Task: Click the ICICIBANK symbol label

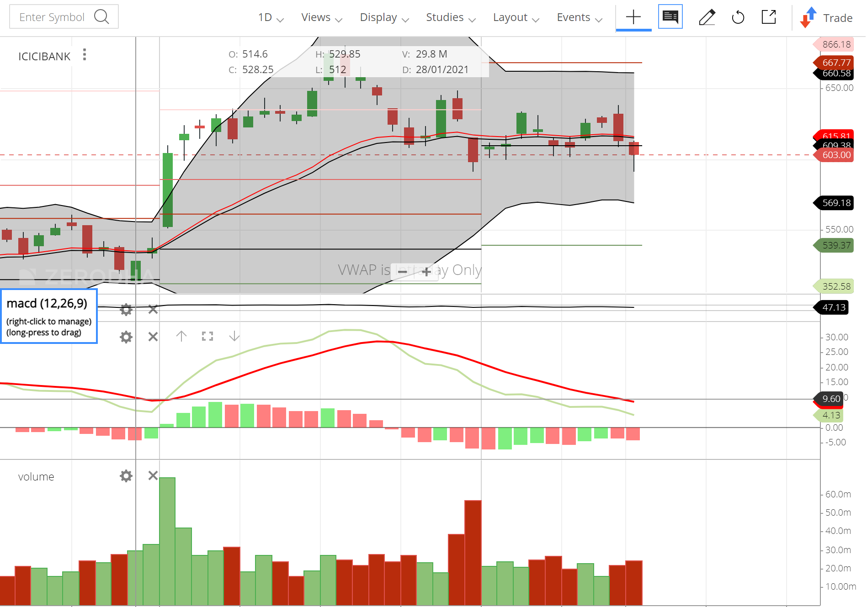Action: 44,57
